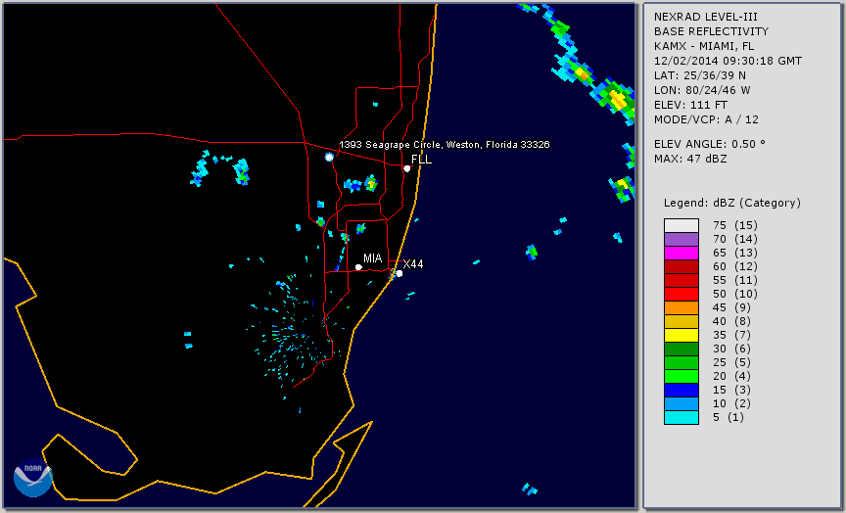Click the 35 dBZ yellow legend swatch
Image resolution: width=846 pixels, height=513 pixels.
[x=681, y=336]
